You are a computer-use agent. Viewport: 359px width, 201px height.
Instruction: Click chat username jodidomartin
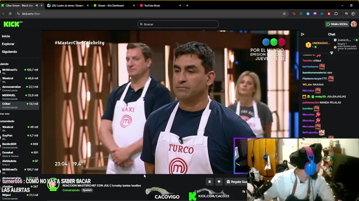pos(310,102)
